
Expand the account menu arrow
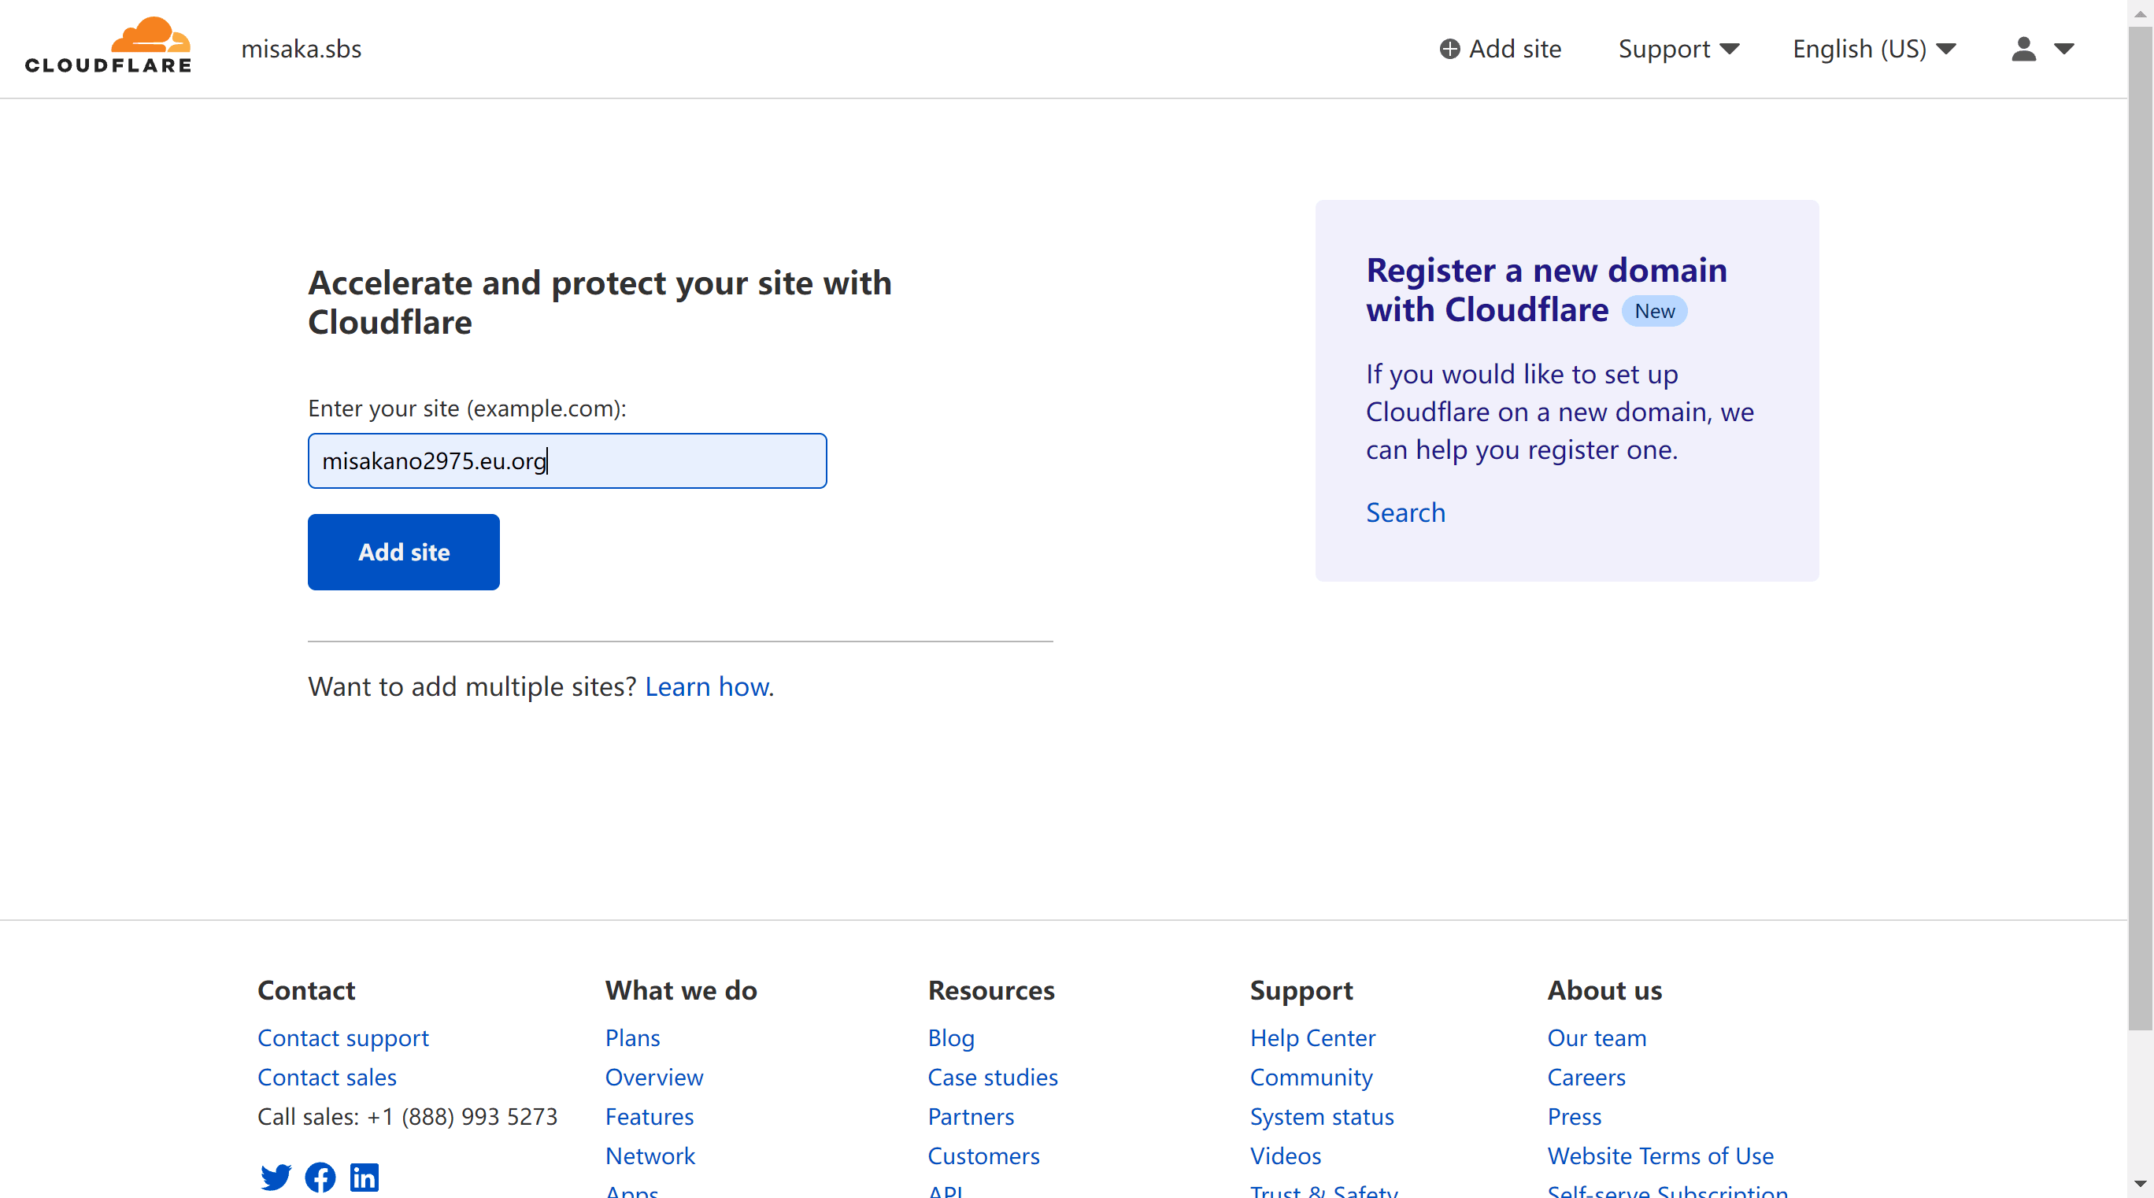coord(2063,49)
